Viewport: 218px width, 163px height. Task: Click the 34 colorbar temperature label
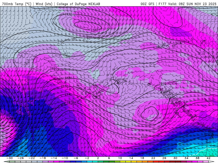(186, 158)
